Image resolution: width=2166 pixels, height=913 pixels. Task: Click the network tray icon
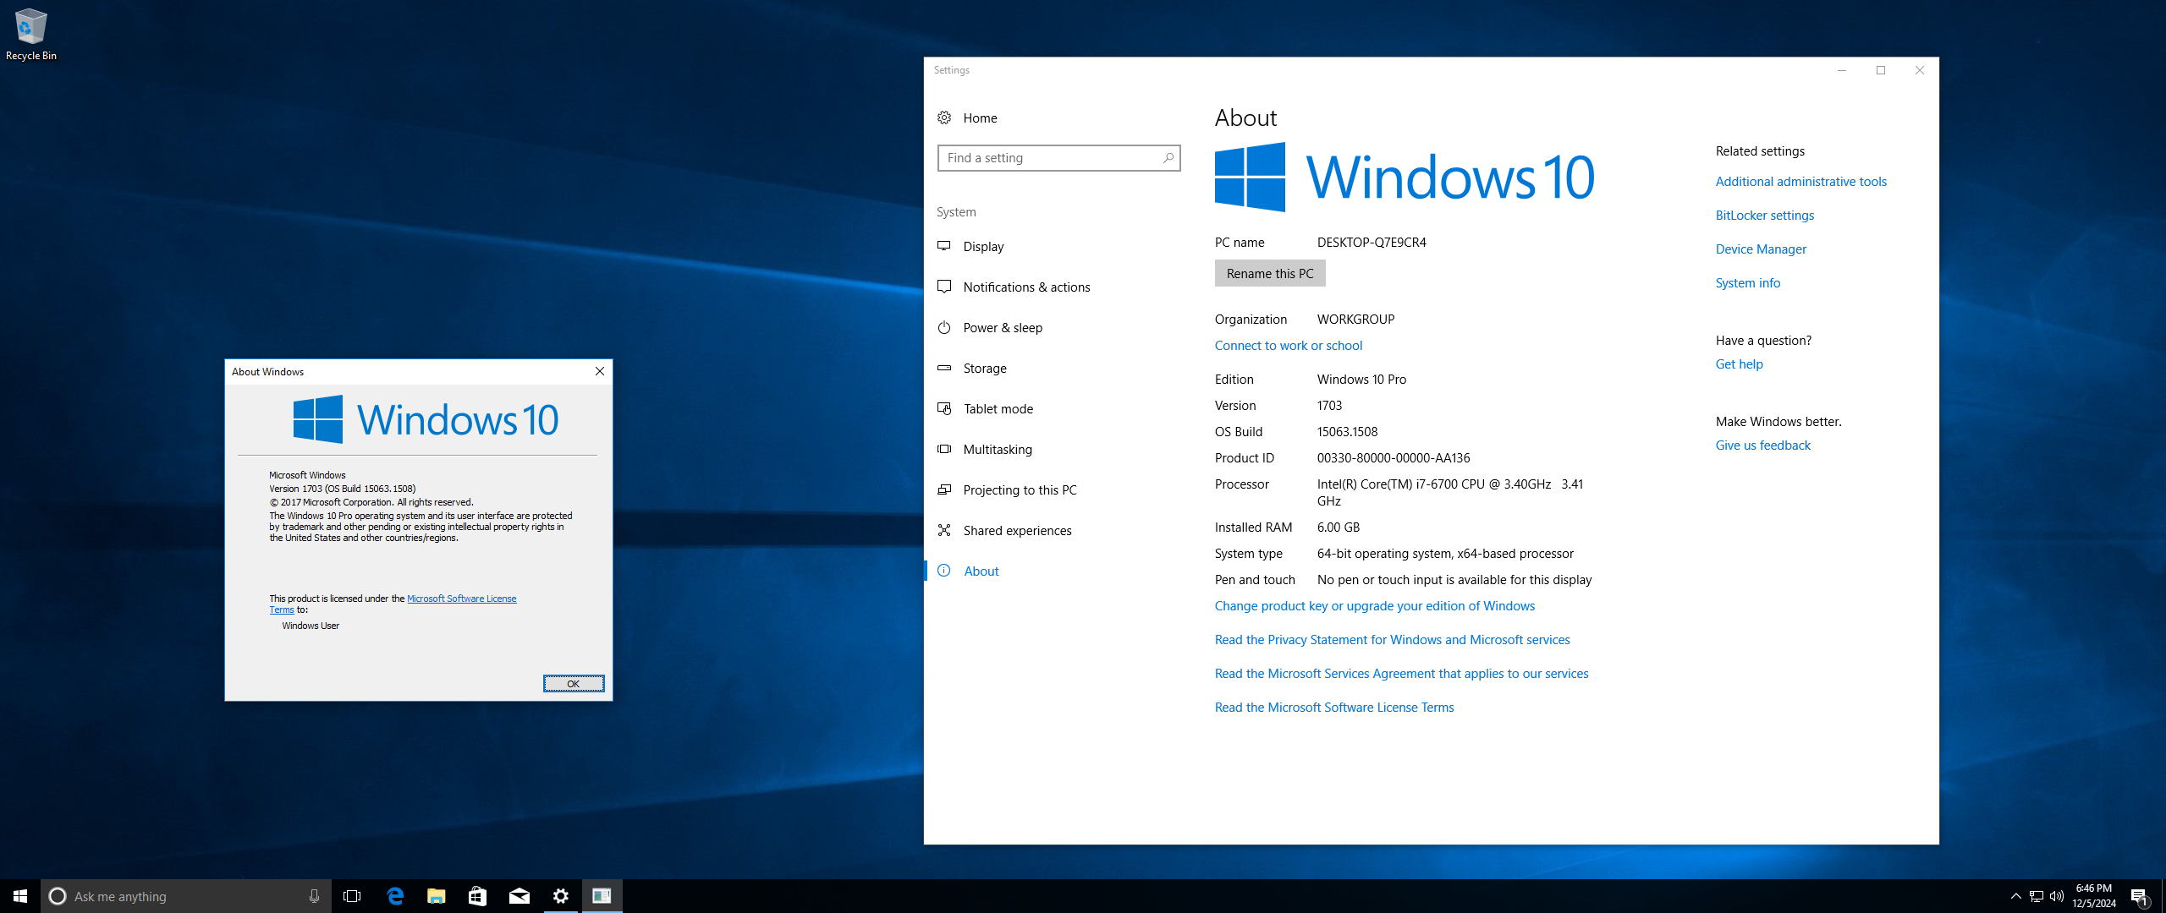[2037, 896]
